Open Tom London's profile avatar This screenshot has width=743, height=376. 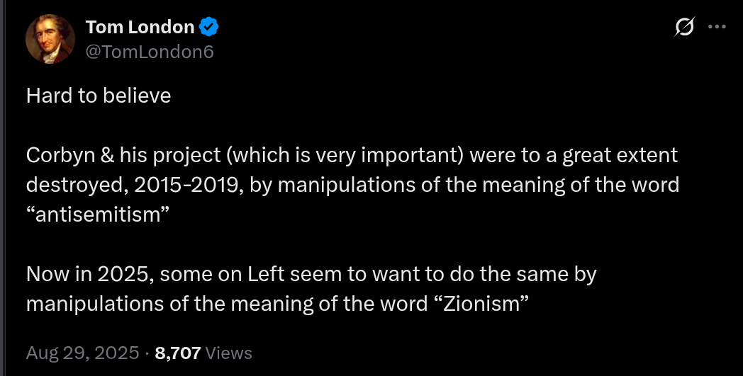coord(50,39)
